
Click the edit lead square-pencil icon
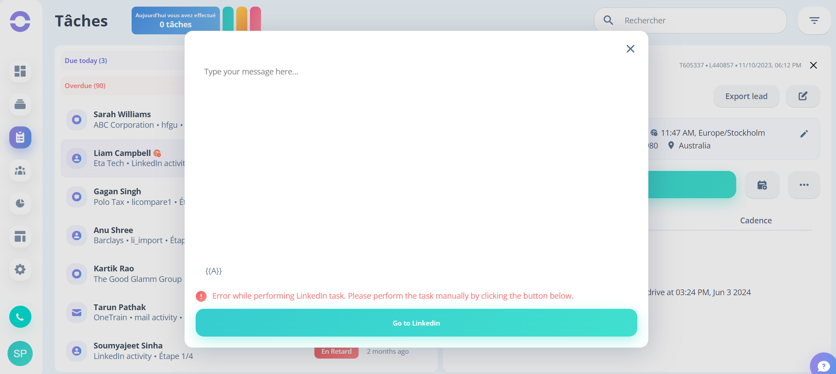tap(803, 96)
